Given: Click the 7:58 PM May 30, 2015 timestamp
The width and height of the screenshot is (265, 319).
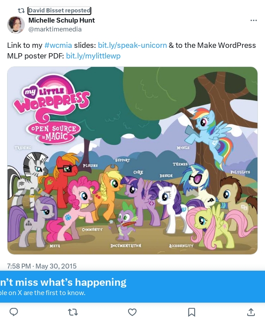Looking at the screenshot, I should click(x=42, y=266).
